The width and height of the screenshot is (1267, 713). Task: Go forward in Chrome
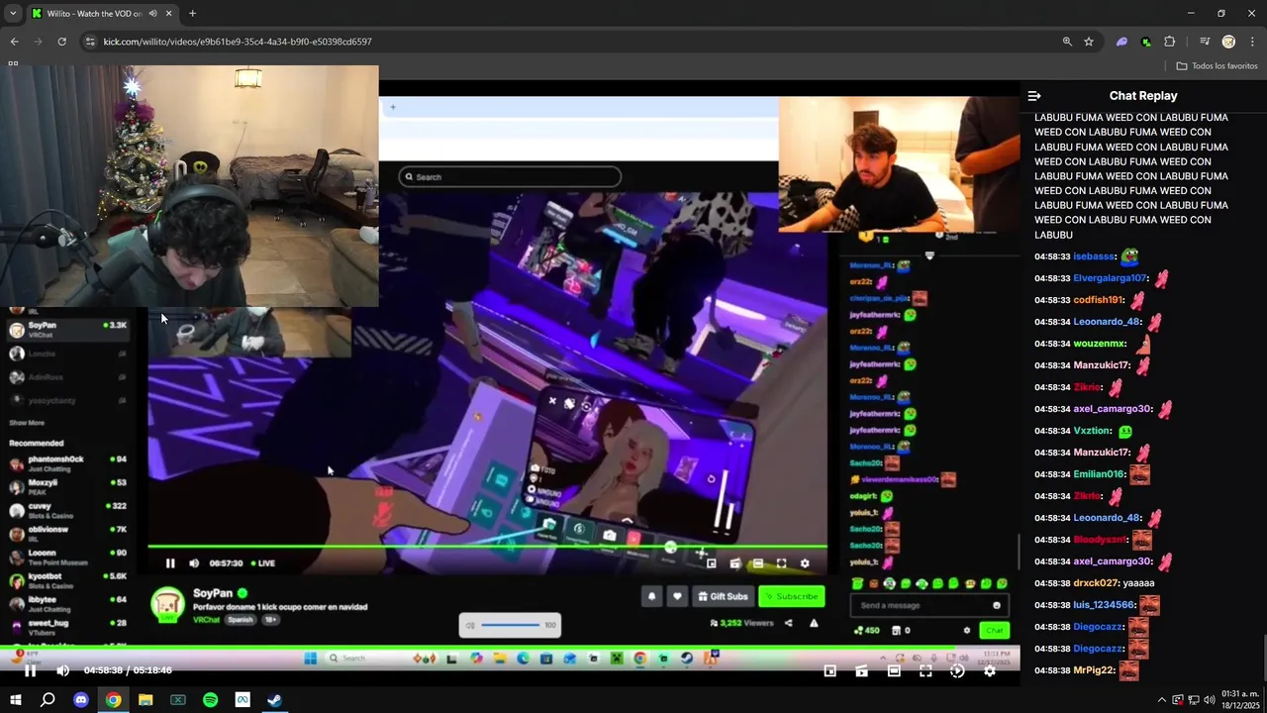pyautogui.click(x=38, y=42)
